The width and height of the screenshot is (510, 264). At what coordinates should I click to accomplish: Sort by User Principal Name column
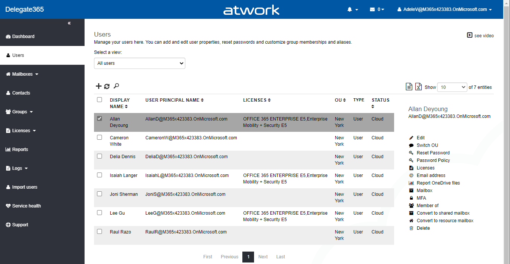pos(174,100)
